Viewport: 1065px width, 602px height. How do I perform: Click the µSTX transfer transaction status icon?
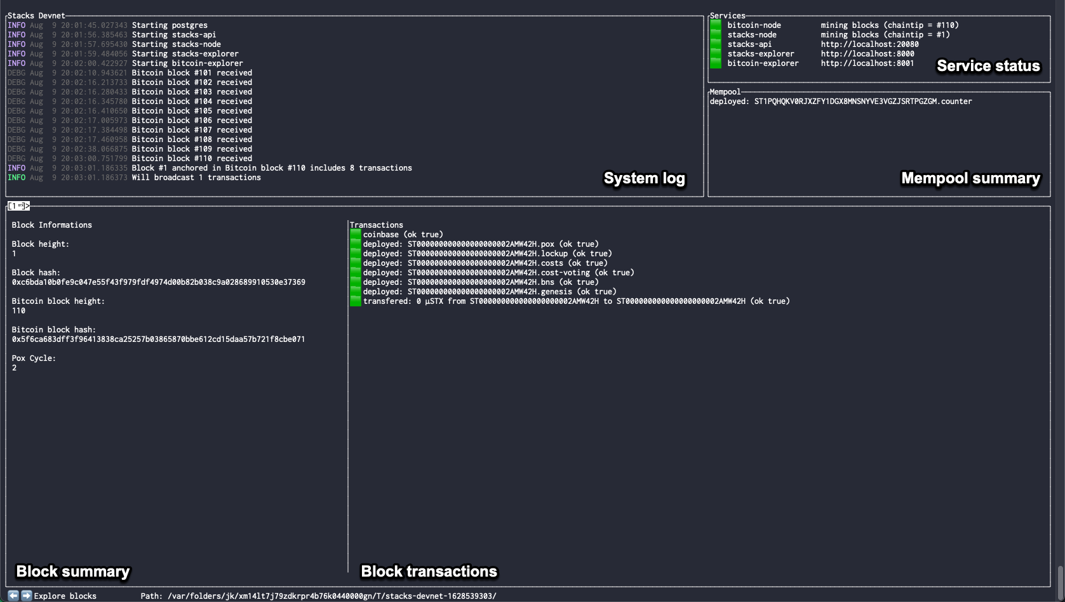tap(356, 301)
